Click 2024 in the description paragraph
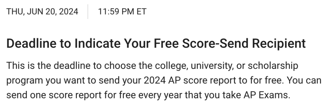The width and height of the screenshot is (336, 112). (155, 80)
